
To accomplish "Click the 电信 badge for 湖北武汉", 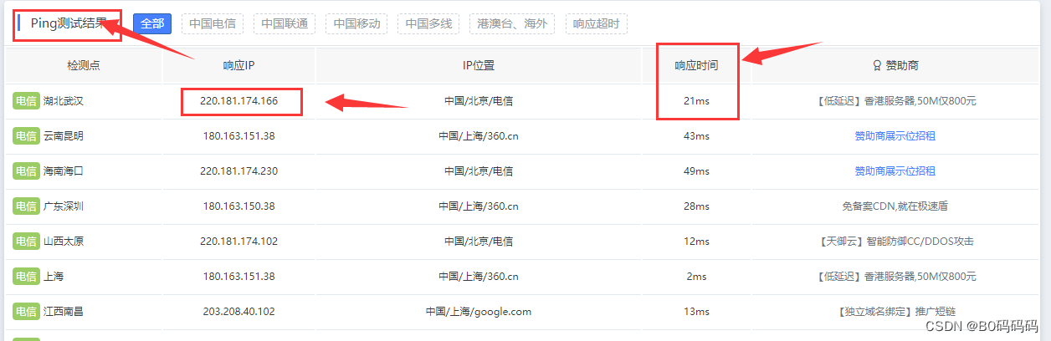I will coord(26,101).
